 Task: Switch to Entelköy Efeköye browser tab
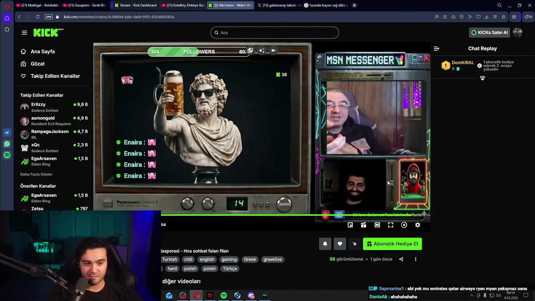click(183, 5)
